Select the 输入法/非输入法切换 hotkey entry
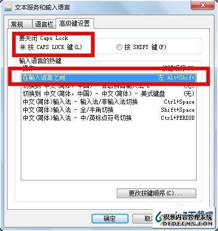Viewport: 218px width, 231px height. tap(109, 102)
